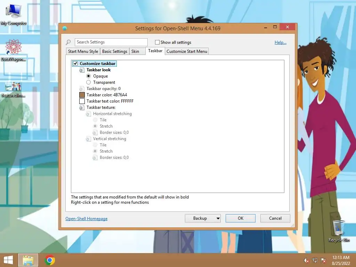This screenshot has width=356, height=267.
Task: Click the Action Center flag icon
Action: [x=323, y=260]
